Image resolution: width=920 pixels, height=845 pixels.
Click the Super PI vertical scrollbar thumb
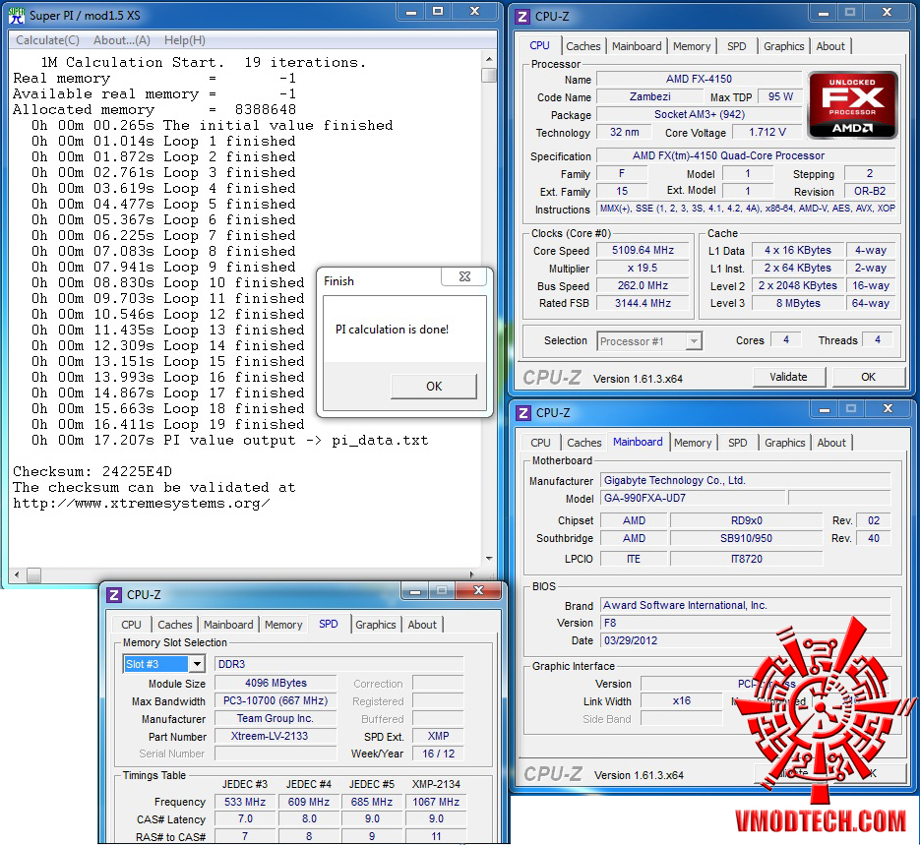(x=489, y=75)
